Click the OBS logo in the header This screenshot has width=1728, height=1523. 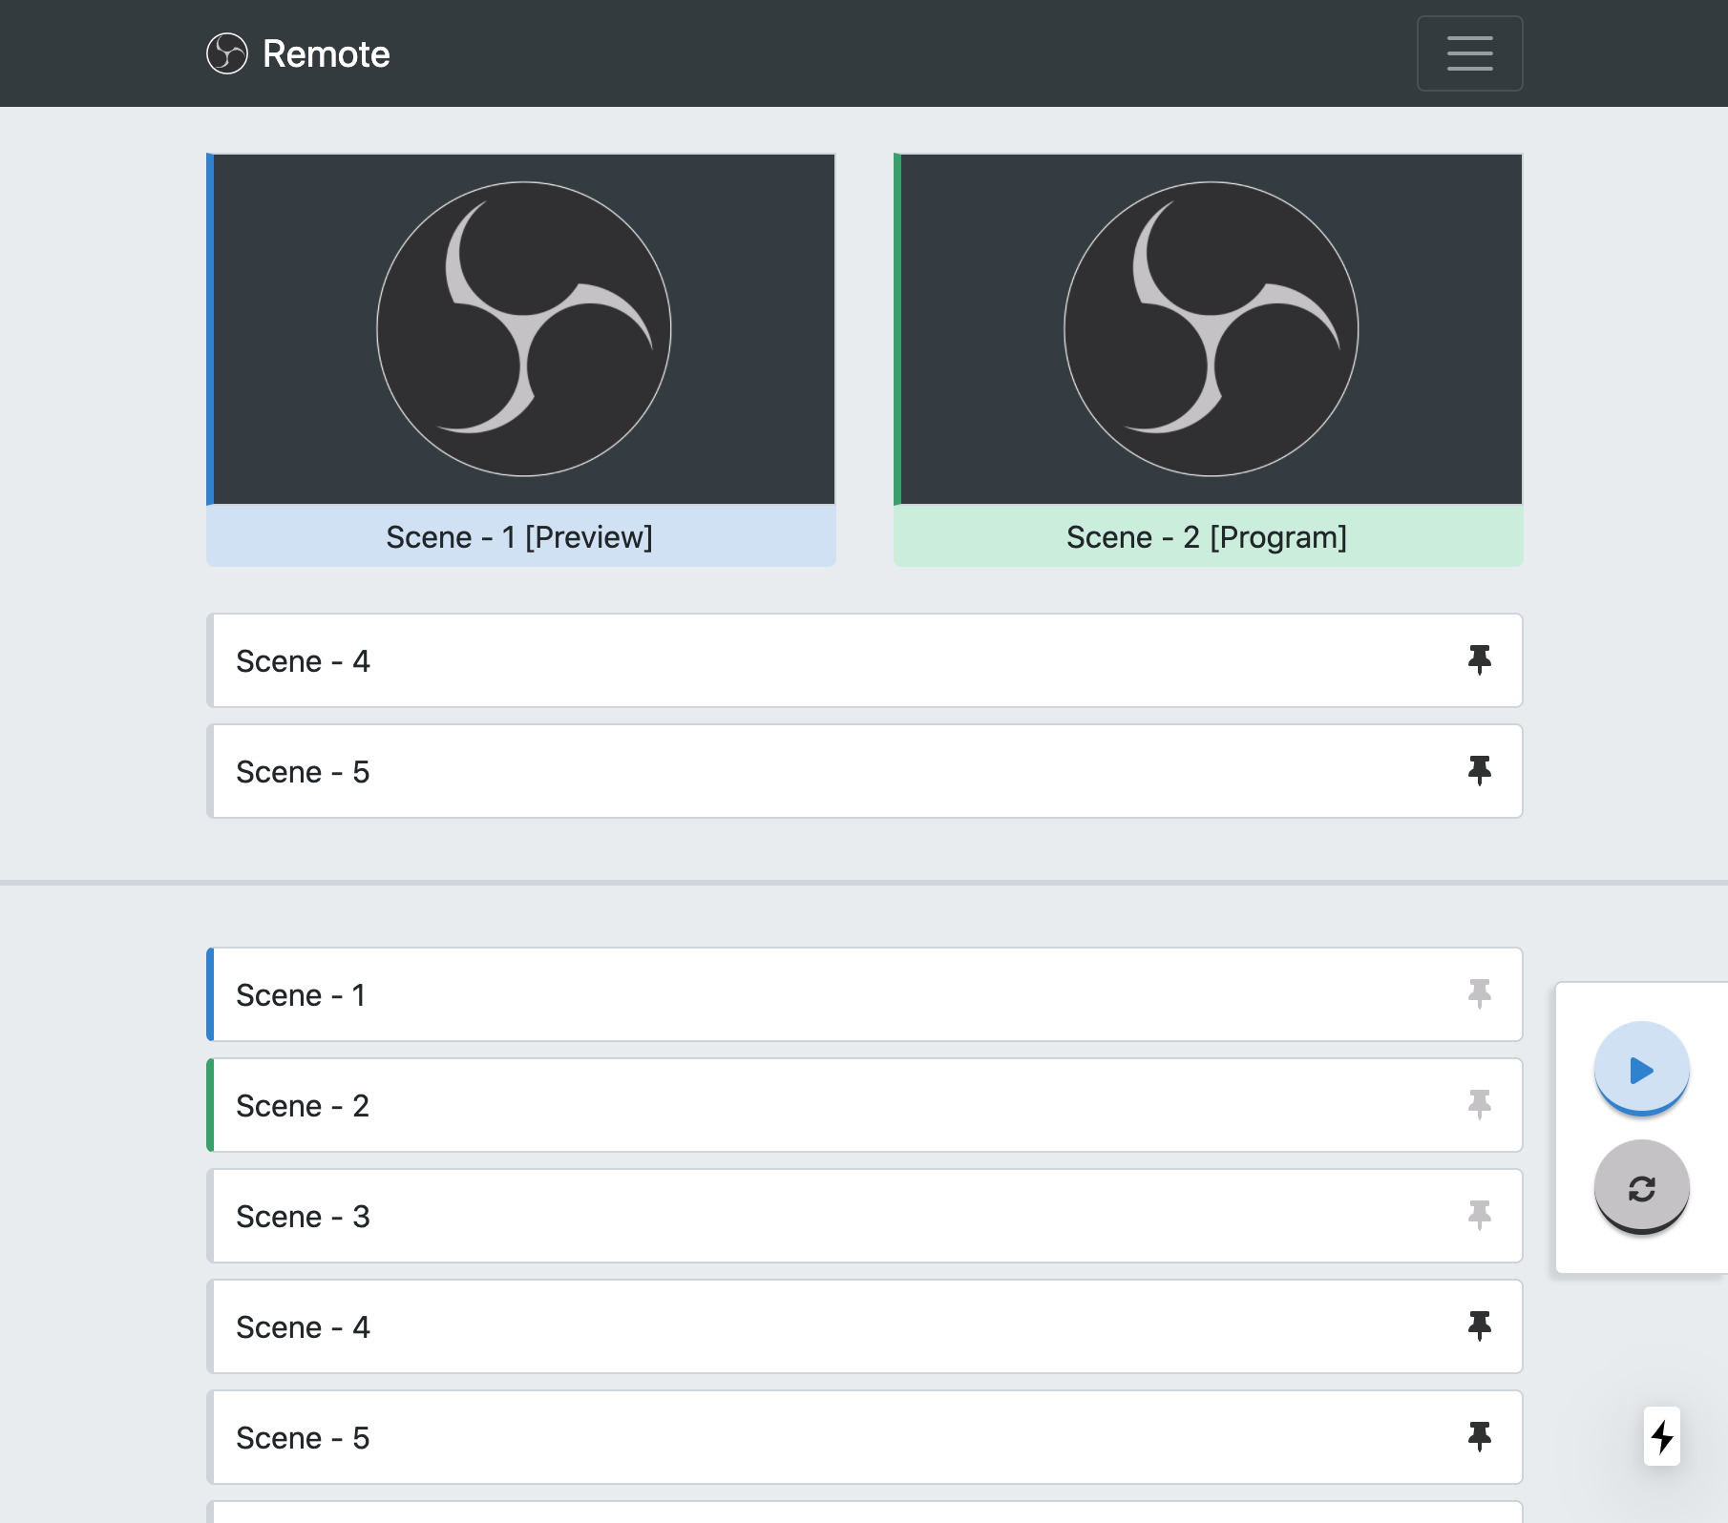coord(227,53)
